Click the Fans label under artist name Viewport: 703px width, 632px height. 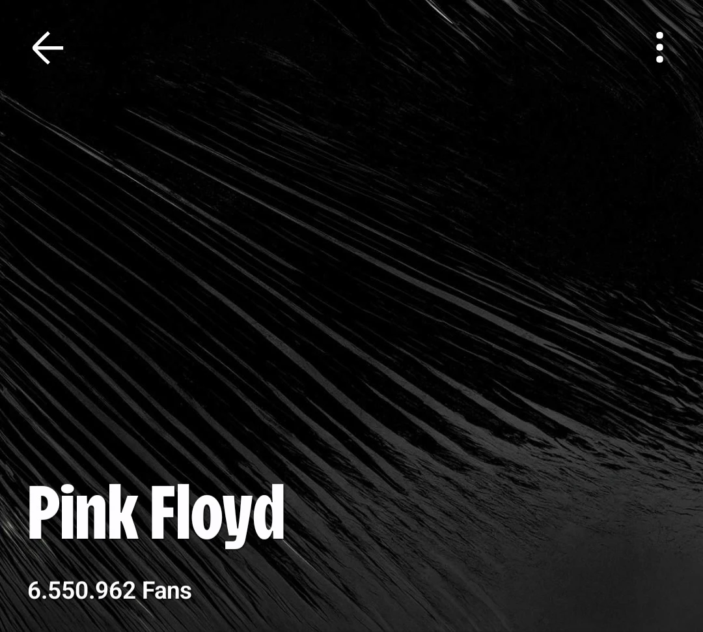tap(167, 590)
